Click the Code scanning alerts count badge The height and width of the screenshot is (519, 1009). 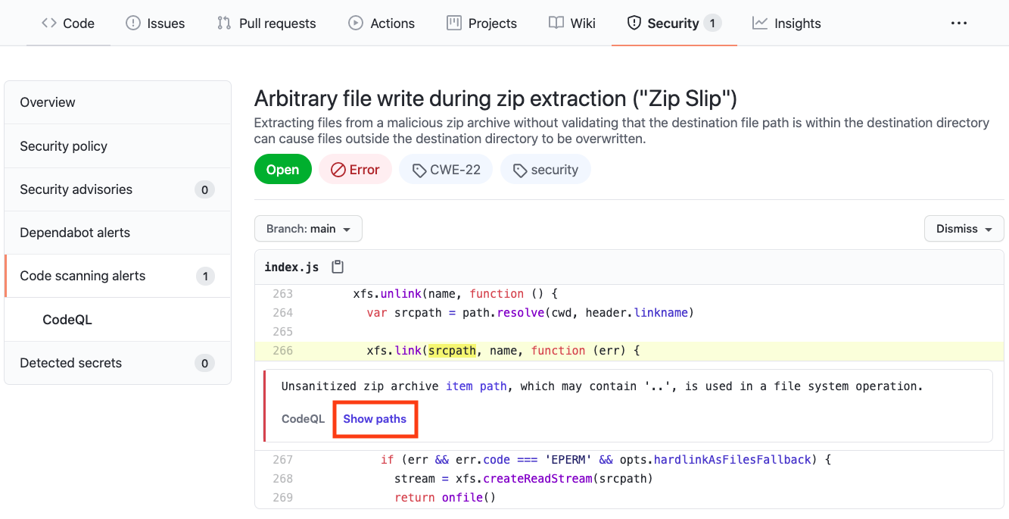coord(204,277)
